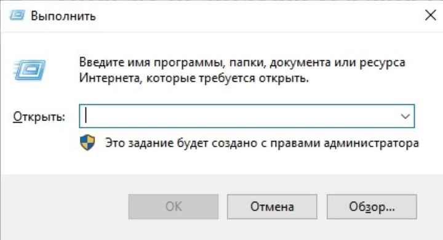Screen dimensions: 443x240
Task: Click the Отмена button
Action: coord(272,207)
